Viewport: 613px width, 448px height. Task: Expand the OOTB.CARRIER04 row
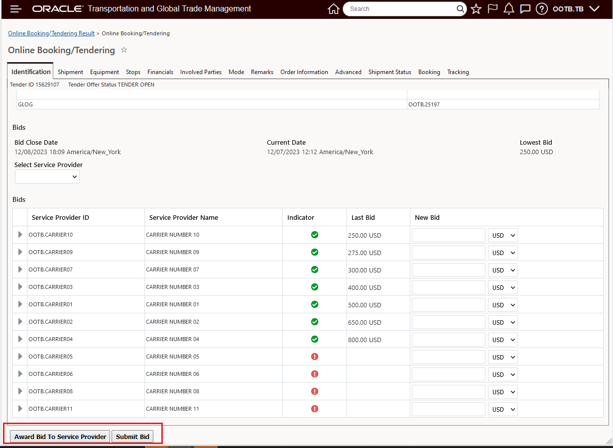pos(20,339)
